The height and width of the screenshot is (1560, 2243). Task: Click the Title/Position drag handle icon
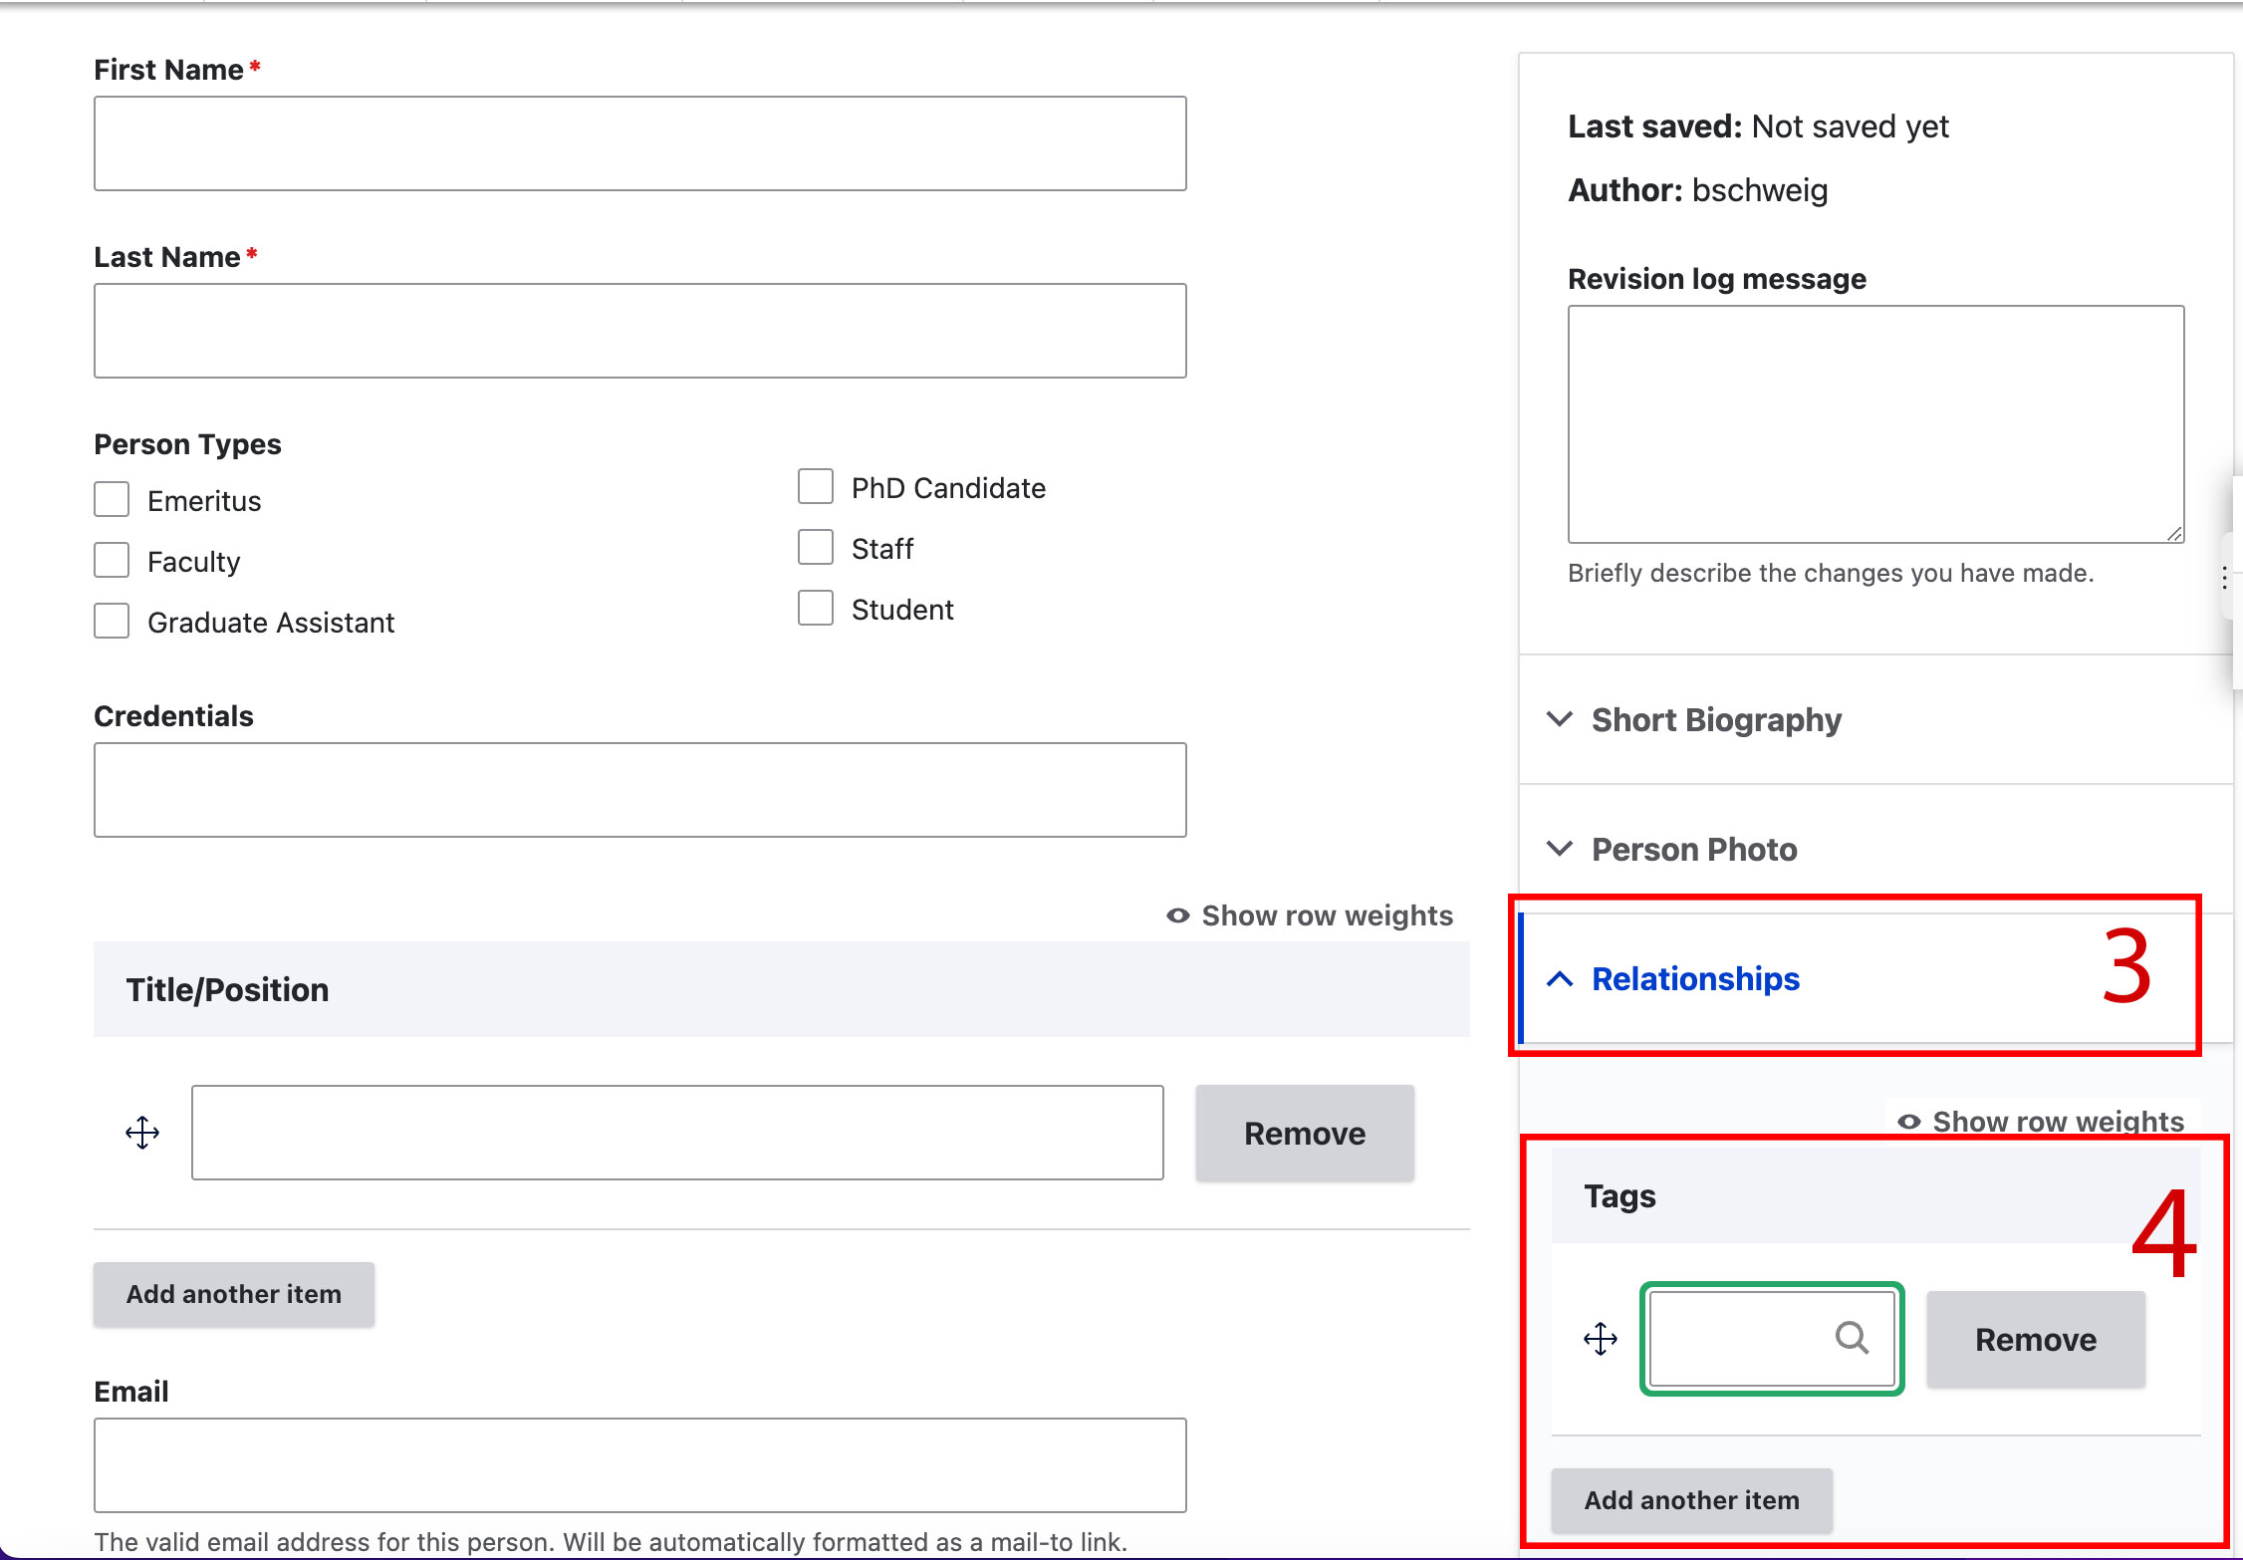click(142, 1133)
